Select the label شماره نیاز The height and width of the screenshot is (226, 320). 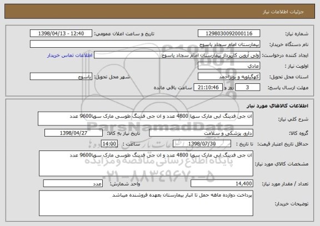297,34
